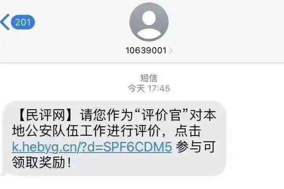Tap the blue back chevron arrow
The image size is (284, 189).
[5, 22]
